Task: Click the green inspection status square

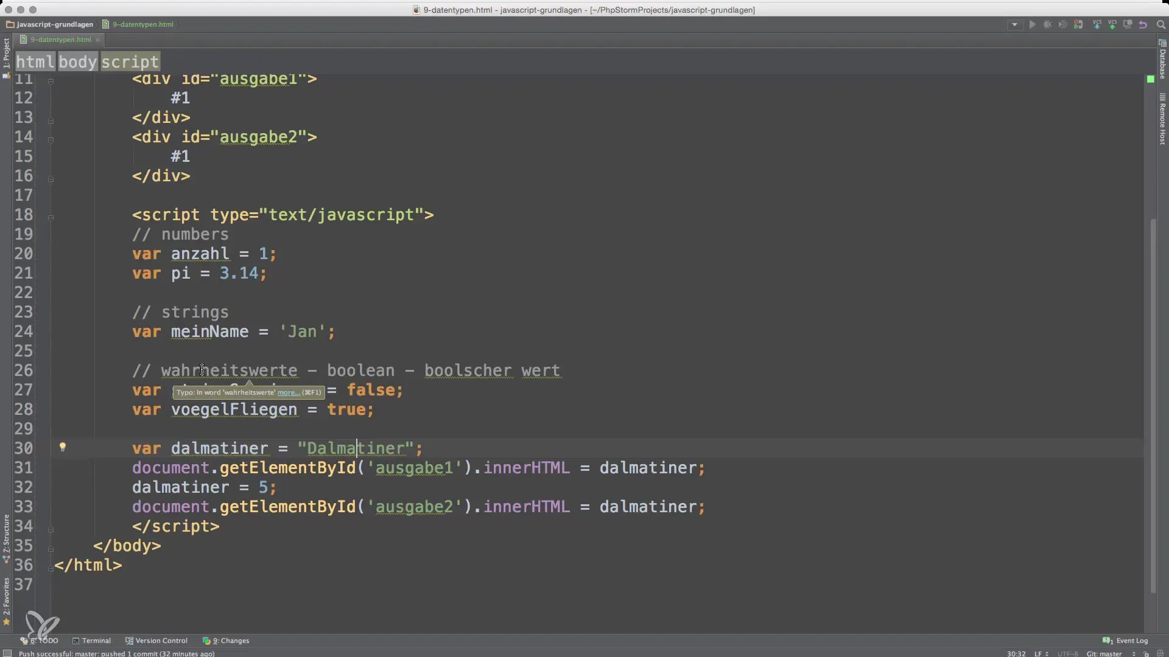Action: (1150, 79)
